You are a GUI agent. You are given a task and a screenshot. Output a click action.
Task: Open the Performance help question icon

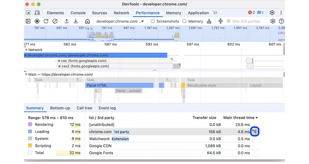(281, 21)
